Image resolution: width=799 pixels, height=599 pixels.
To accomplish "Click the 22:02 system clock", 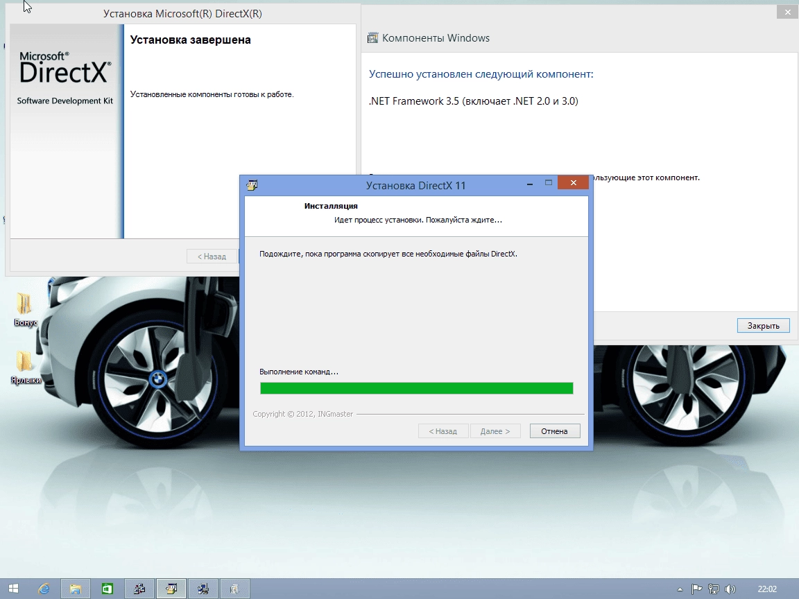I will click(767, 589).
